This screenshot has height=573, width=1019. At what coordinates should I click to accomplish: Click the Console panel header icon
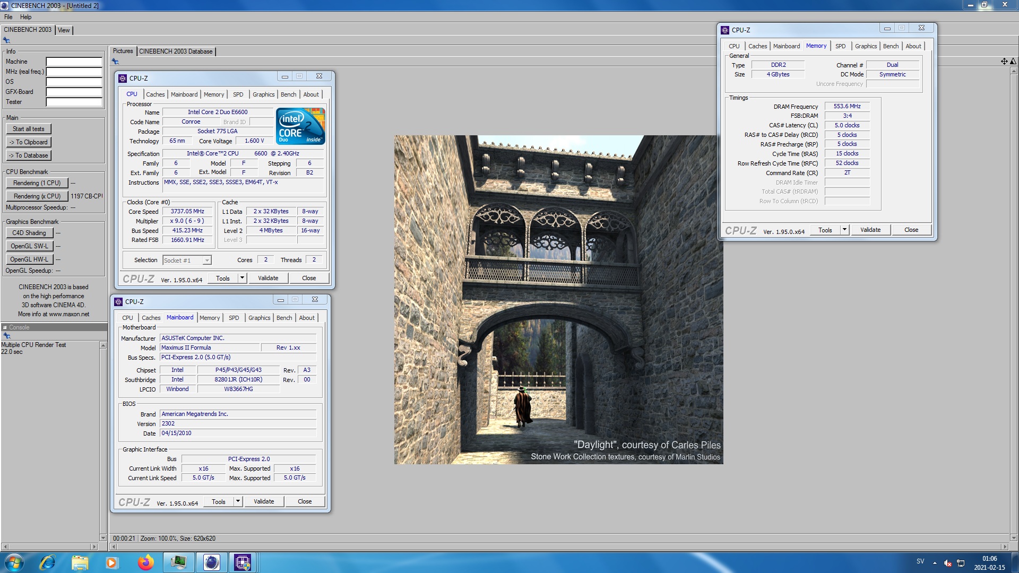5,327
